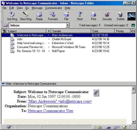
Task: Collapse the toolbar using its left grip
Action: (2, 16)
